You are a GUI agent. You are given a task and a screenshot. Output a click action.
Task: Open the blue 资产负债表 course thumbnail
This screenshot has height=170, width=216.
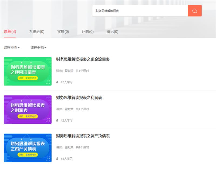28,148
